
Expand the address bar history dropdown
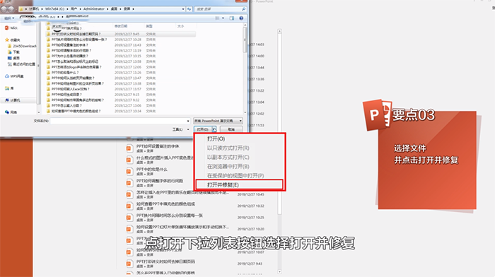coord(183,9)
